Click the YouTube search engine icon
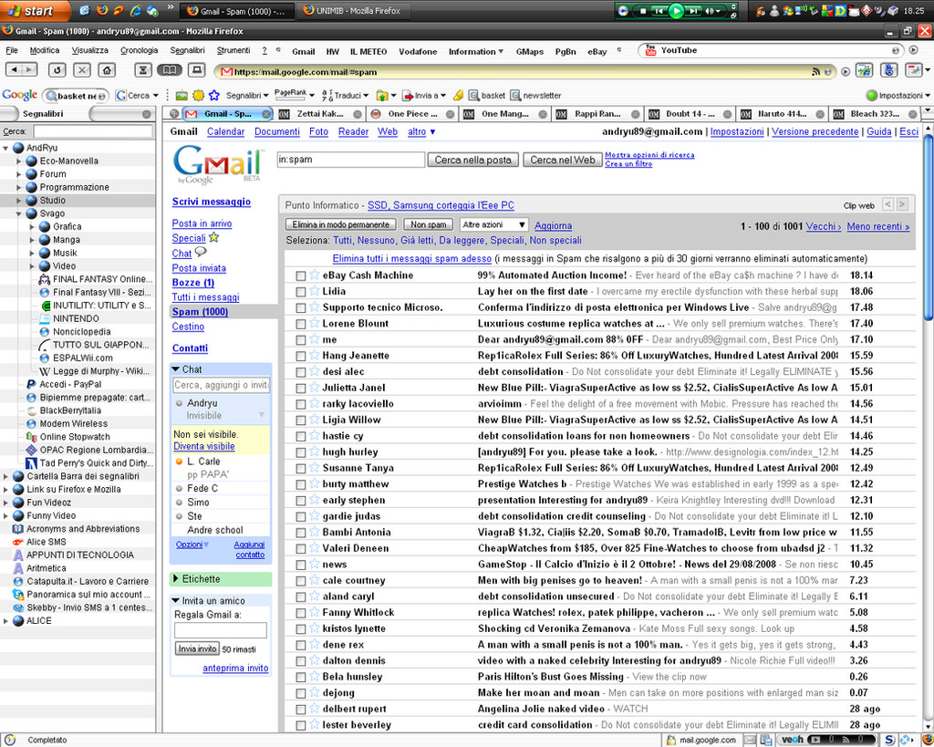934x747 pixels. [x=650, y=51]
